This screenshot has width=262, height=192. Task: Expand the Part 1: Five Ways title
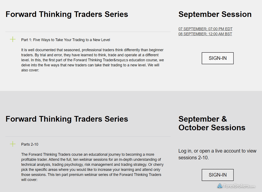click(65, 40)
